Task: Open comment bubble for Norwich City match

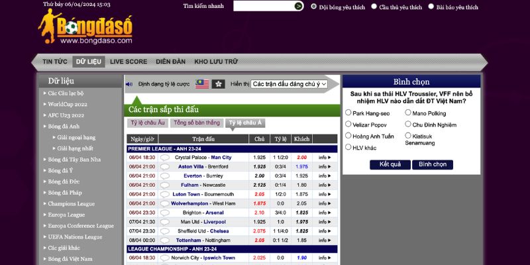Action: coord(165,258)
